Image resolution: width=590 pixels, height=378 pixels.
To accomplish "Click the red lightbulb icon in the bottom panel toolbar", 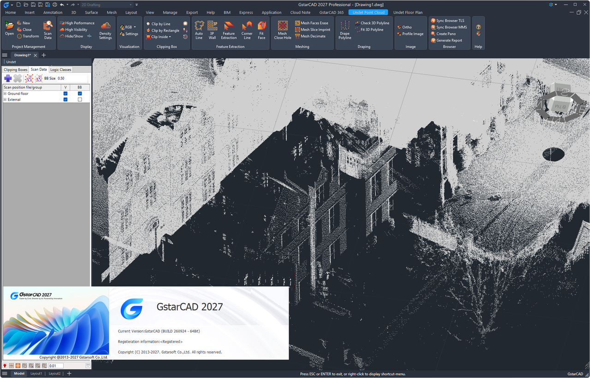I will [5, 366].
